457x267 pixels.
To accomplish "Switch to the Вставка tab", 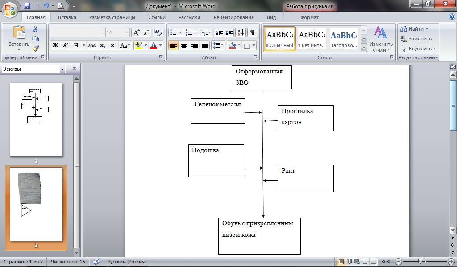I will 67,17.
